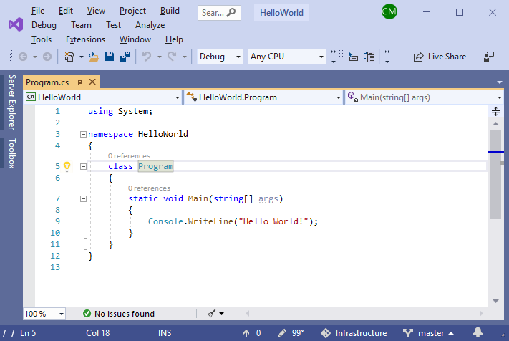Click the Open File folder icon
Image resolution: width=509 pixels, height=341 pixels.
[94, 57]
